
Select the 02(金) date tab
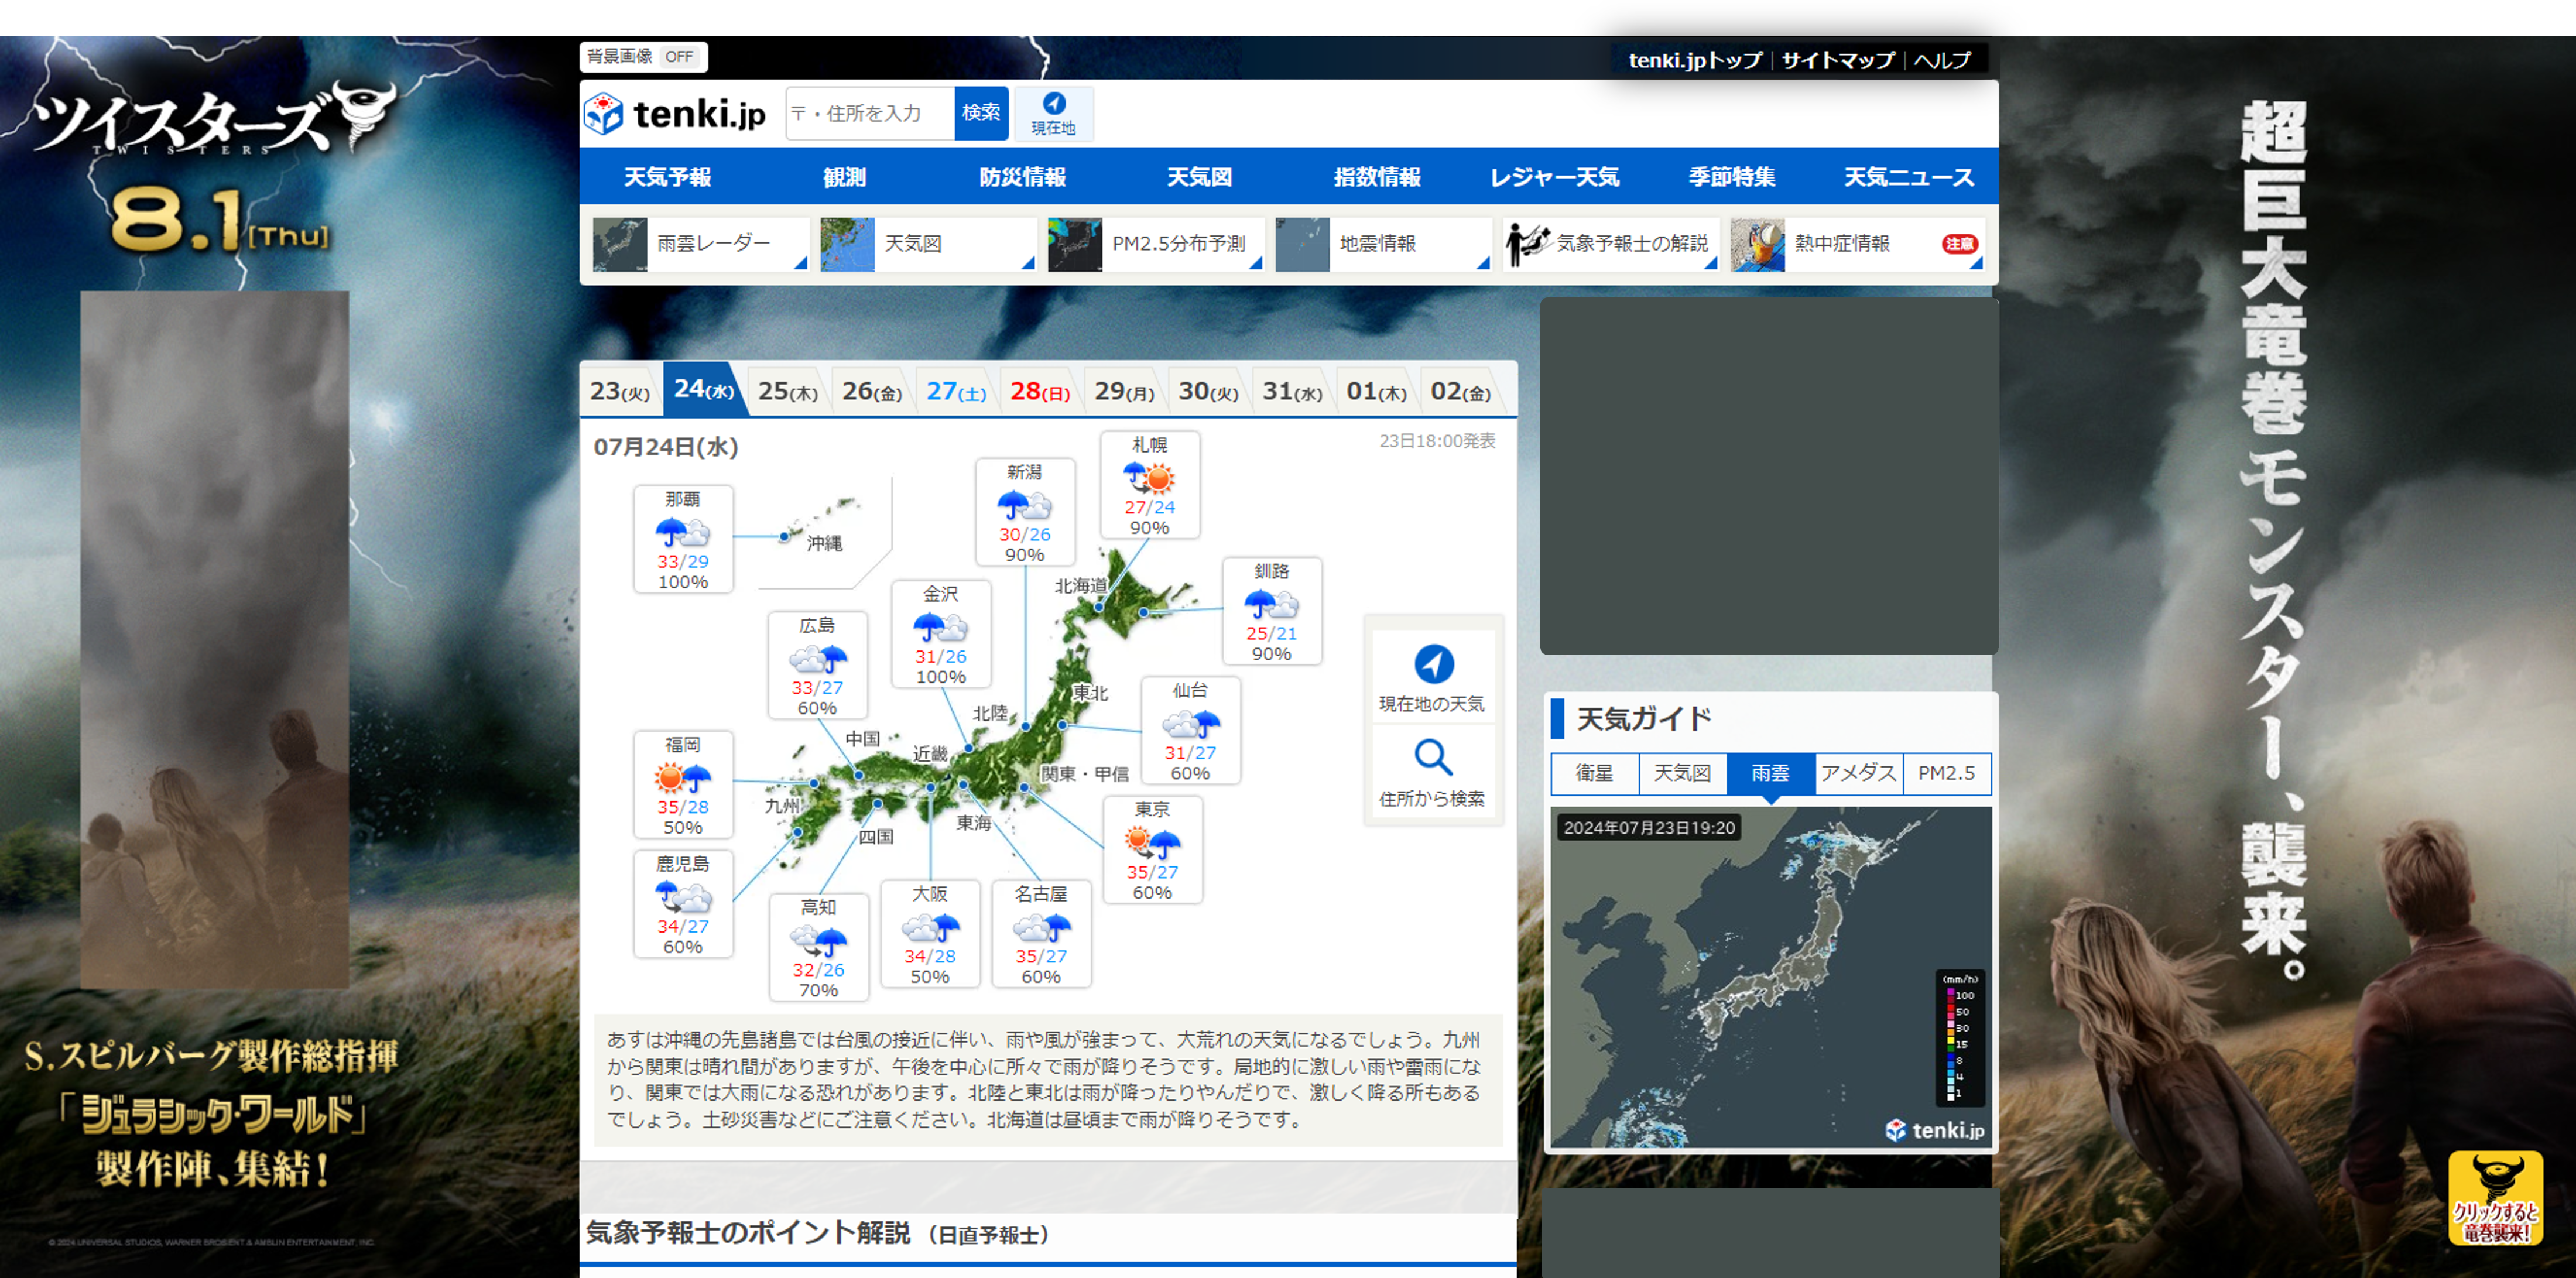click(x=1460, y=391)
